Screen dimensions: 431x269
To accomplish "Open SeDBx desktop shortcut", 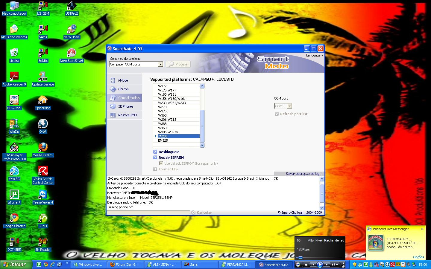I will tap(43, 56).
